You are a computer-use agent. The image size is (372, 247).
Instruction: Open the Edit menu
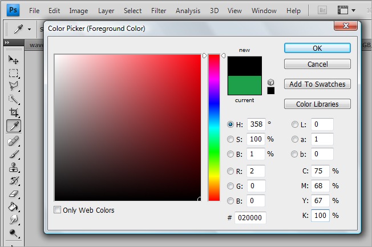54,11
